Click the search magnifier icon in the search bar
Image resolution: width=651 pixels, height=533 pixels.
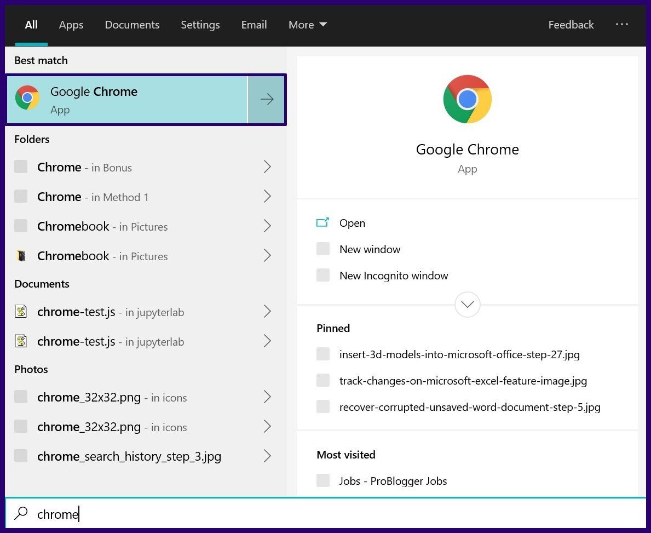(21, 513)
